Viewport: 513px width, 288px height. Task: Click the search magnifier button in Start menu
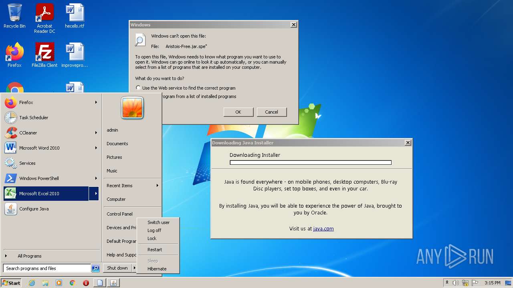[95, 268]
